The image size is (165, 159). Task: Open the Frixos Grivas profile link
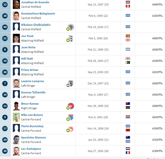click(30, 70)
